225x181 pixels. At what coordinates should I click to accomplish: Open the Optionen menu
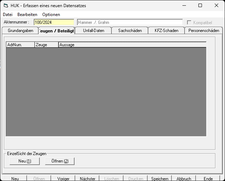click(51, 15)
